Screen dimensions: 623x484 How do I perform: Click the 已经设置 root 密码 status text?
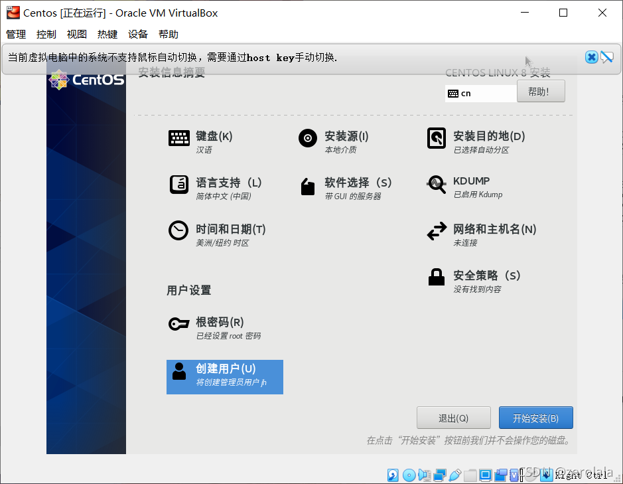(228, 336)
